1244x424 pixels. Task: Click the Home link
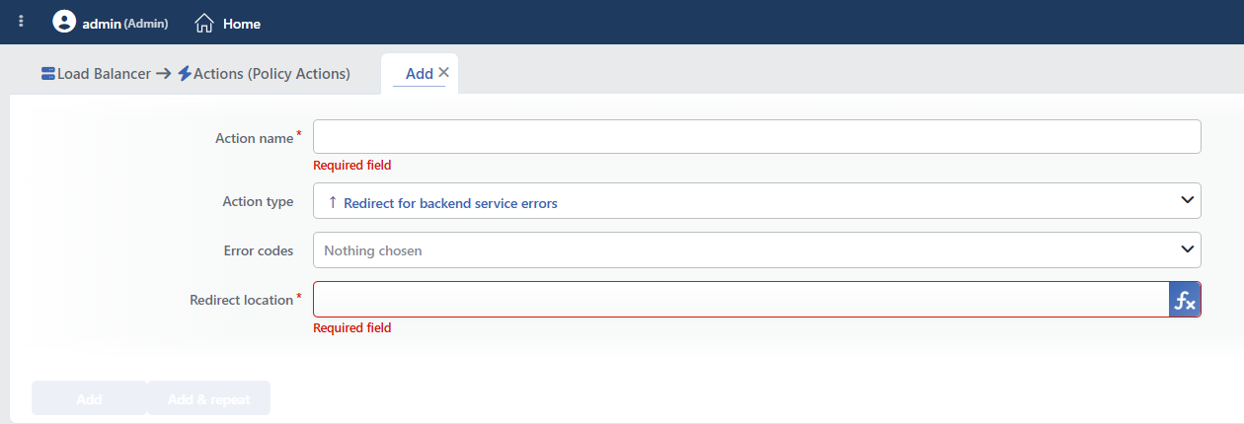[242, 23]
